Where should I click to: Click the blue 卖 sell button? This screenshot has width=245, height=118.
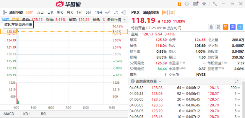pos(233,27)
